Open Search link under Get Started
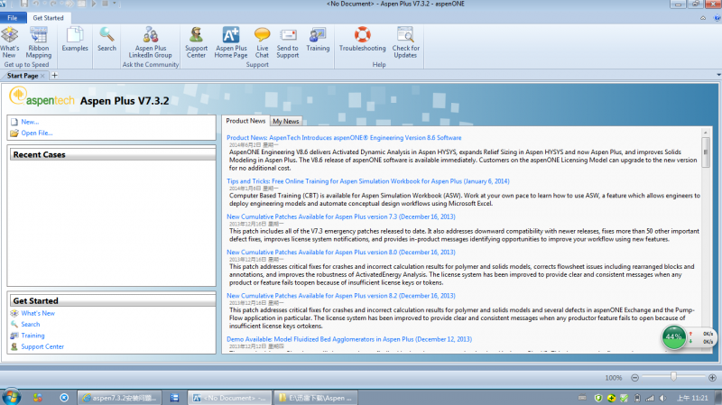 31,324
